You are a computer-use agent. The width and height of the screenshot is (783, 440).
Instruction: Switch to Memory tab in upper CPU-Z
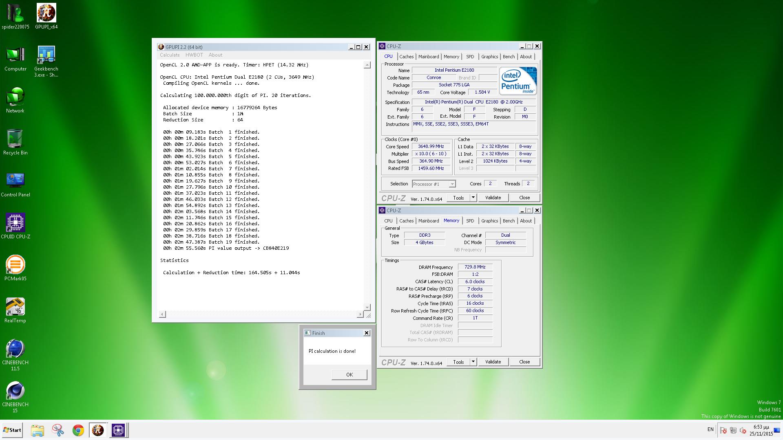pyautogui.click(x=451, y=57)
